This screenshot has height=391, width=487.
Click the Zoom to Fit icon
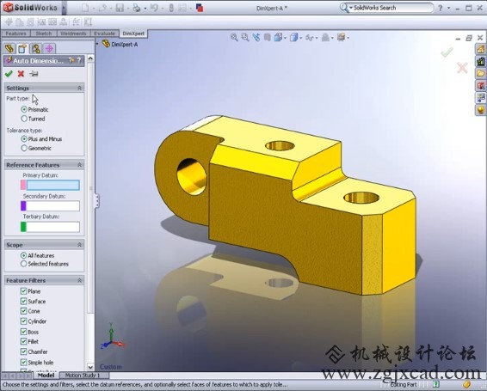(234, 38)
